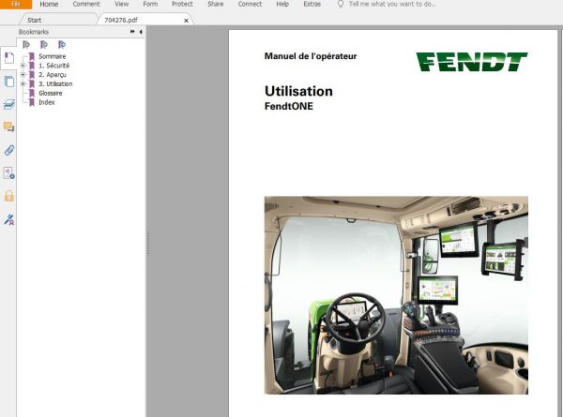Open the Pages thumbnails sidebar icon
The width and height of the screenshot is (563, 417).
pyautogui.click(x=9, y=82)
